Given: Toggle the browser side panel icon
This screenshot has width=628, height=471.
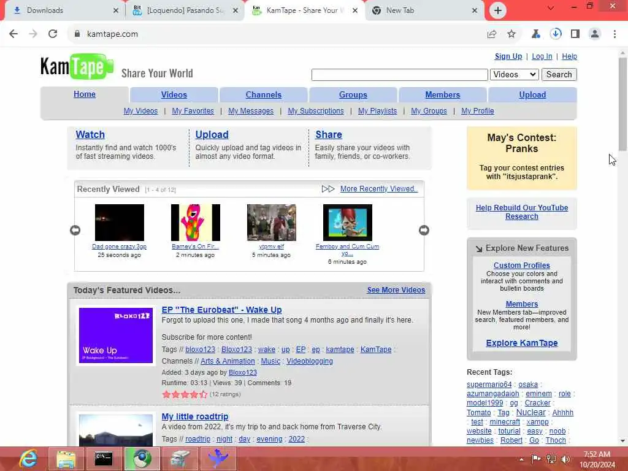Looking at the screenshot, I should click(575, 34).
